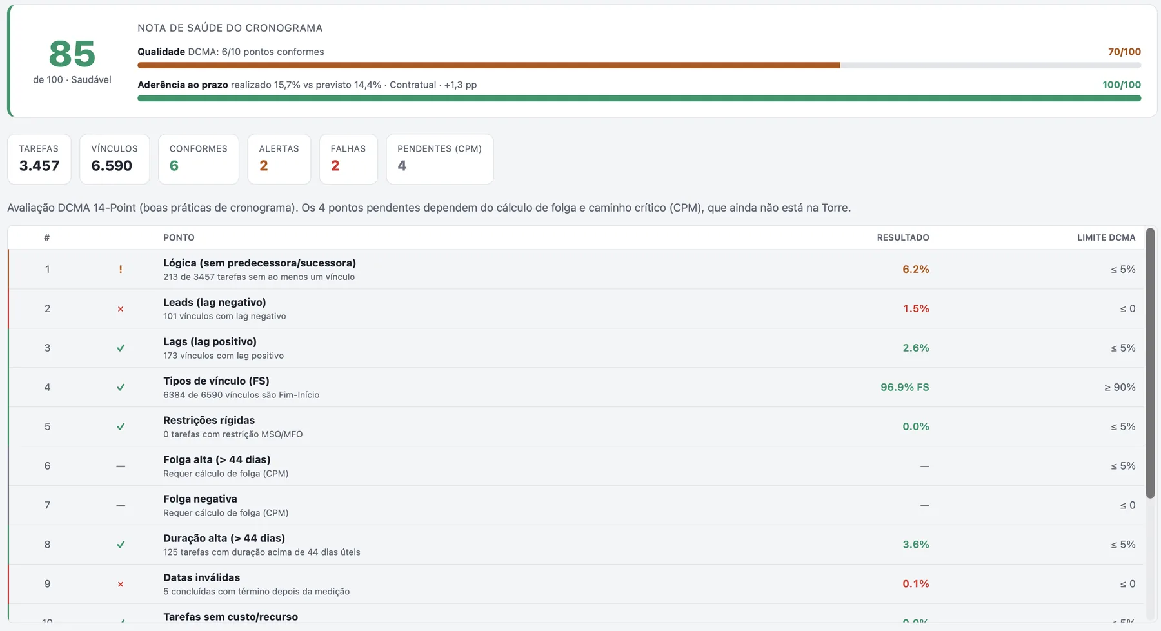Screen dimensions: 1161x631
Task: Click the 2.6% result value
Action: click(916, 348)
